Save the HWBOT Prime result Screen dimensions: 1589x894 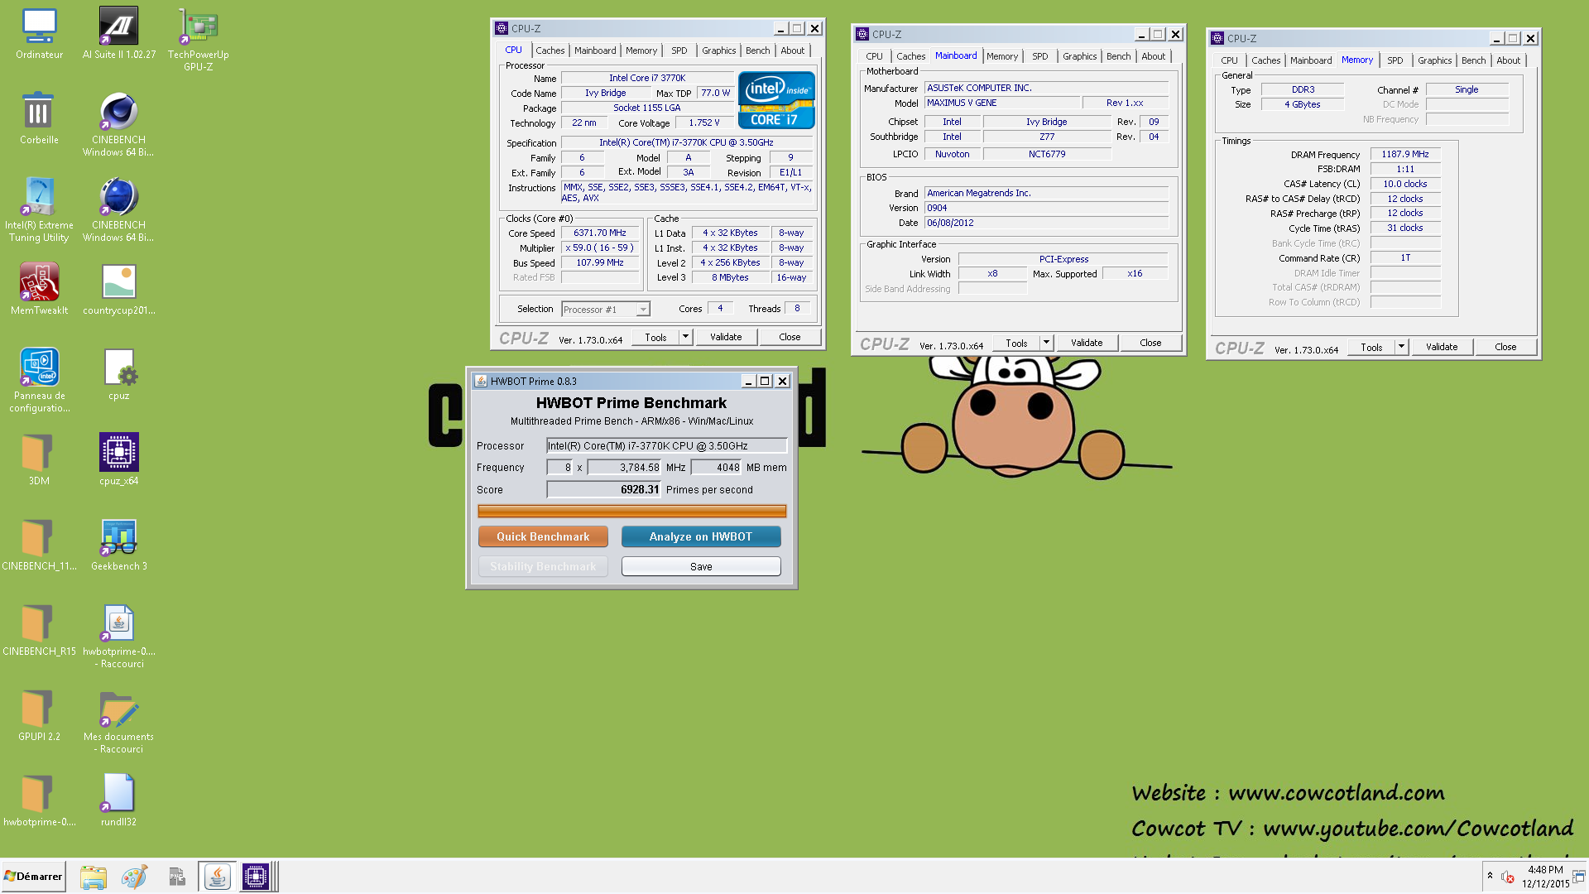click(x=701, y=566)
